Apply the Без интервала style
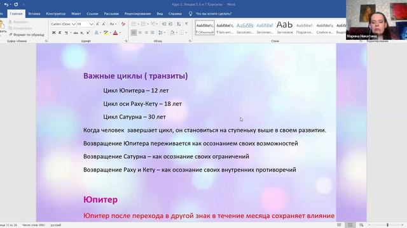 224,28
